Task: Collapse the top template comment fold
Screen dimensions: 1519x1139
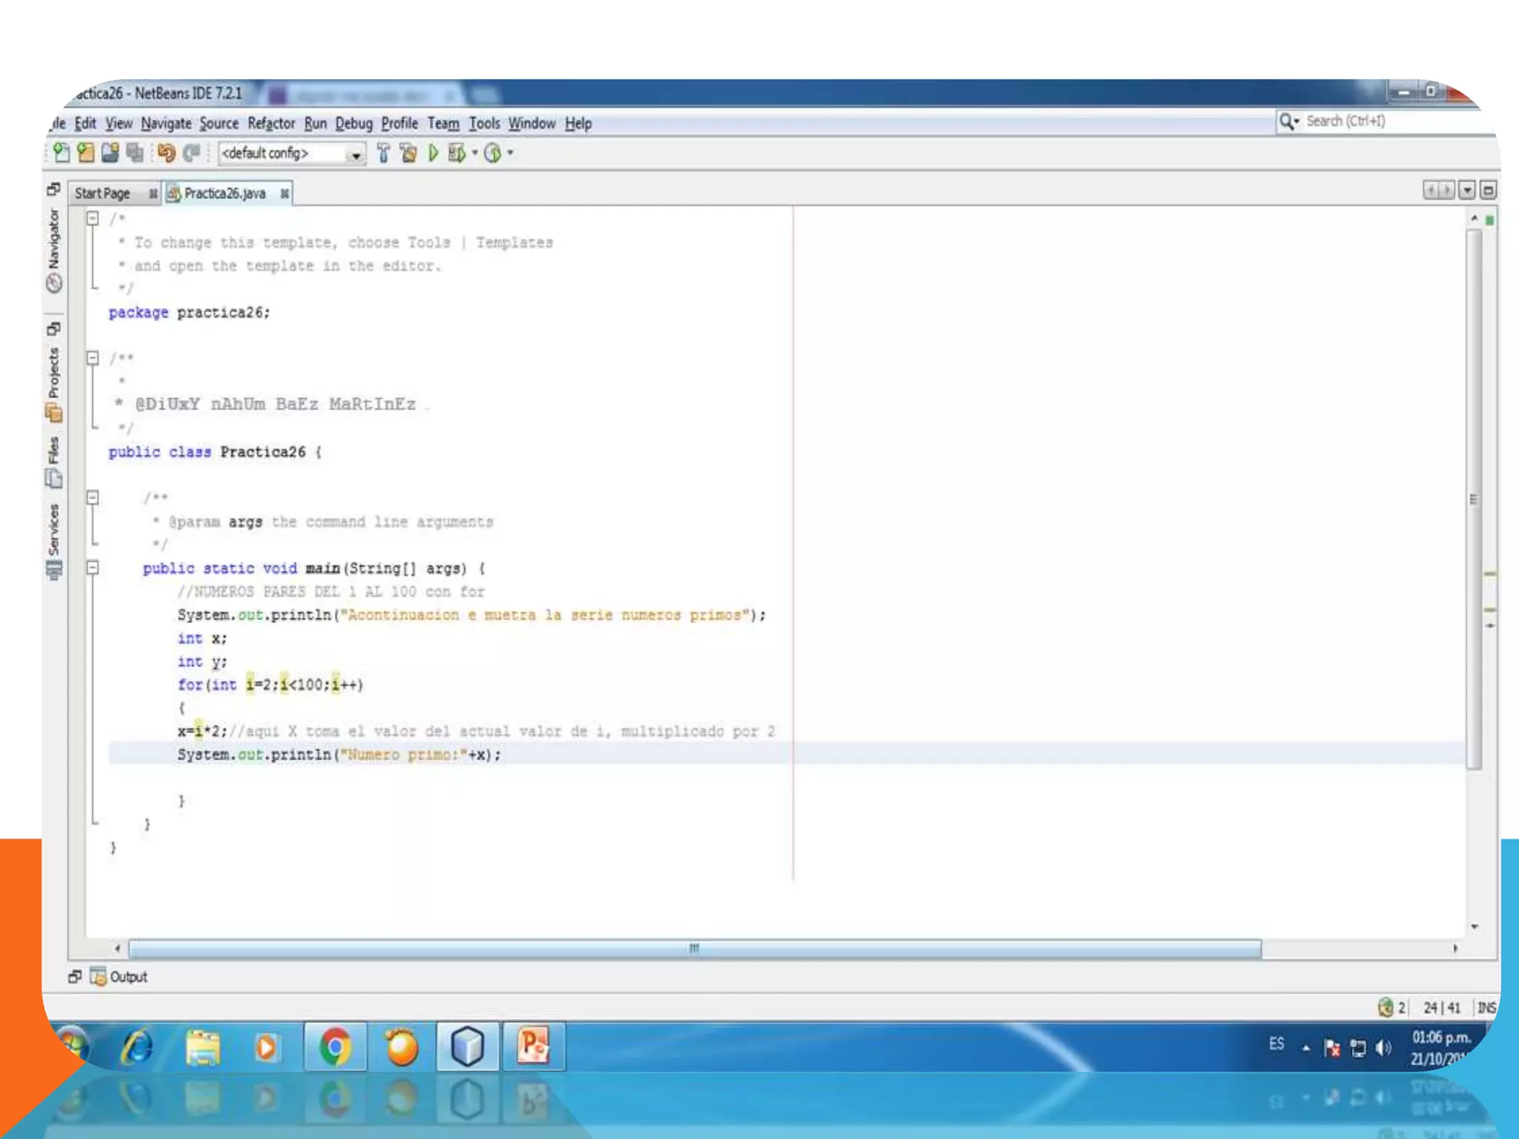Action: (93, 218)
